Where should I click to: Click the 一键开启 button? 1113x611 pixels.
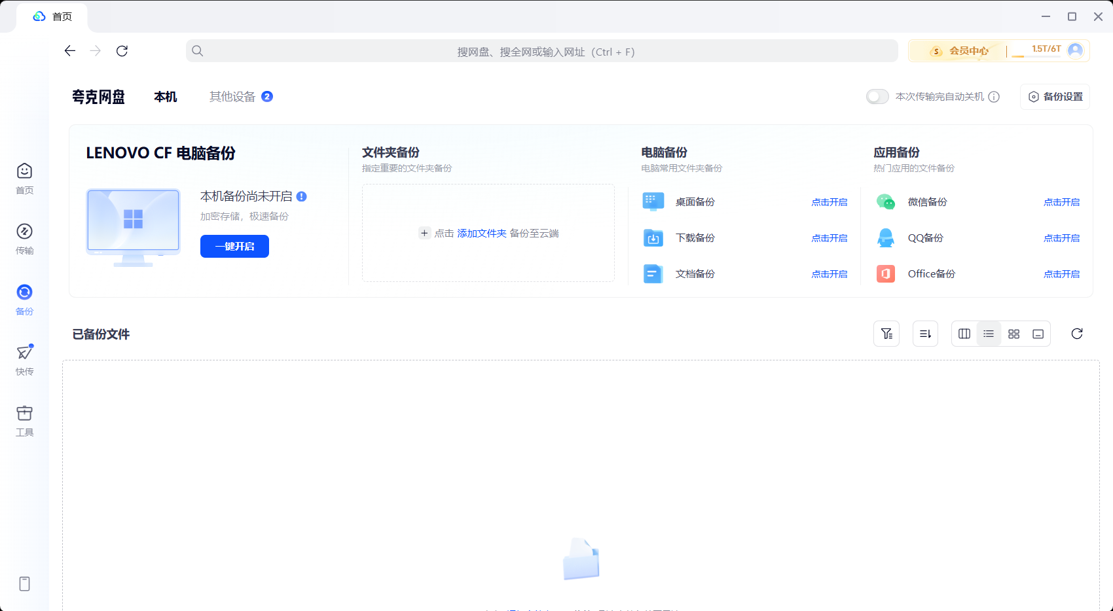click(x=234, y=246)
